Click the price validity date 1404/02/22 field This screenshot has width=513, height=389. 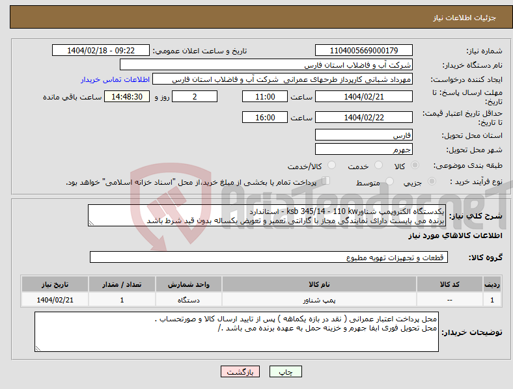[x=363, y=117]
